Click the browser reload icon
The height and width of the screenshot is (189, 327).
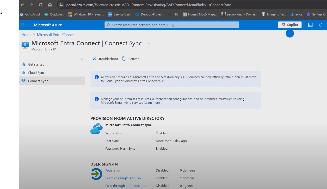(40, 5)
